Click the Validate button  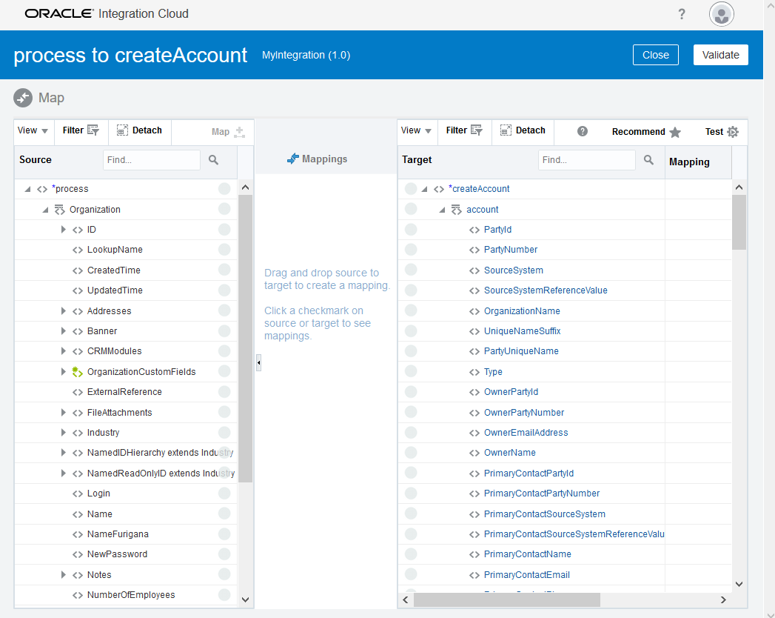pos(720,54)
